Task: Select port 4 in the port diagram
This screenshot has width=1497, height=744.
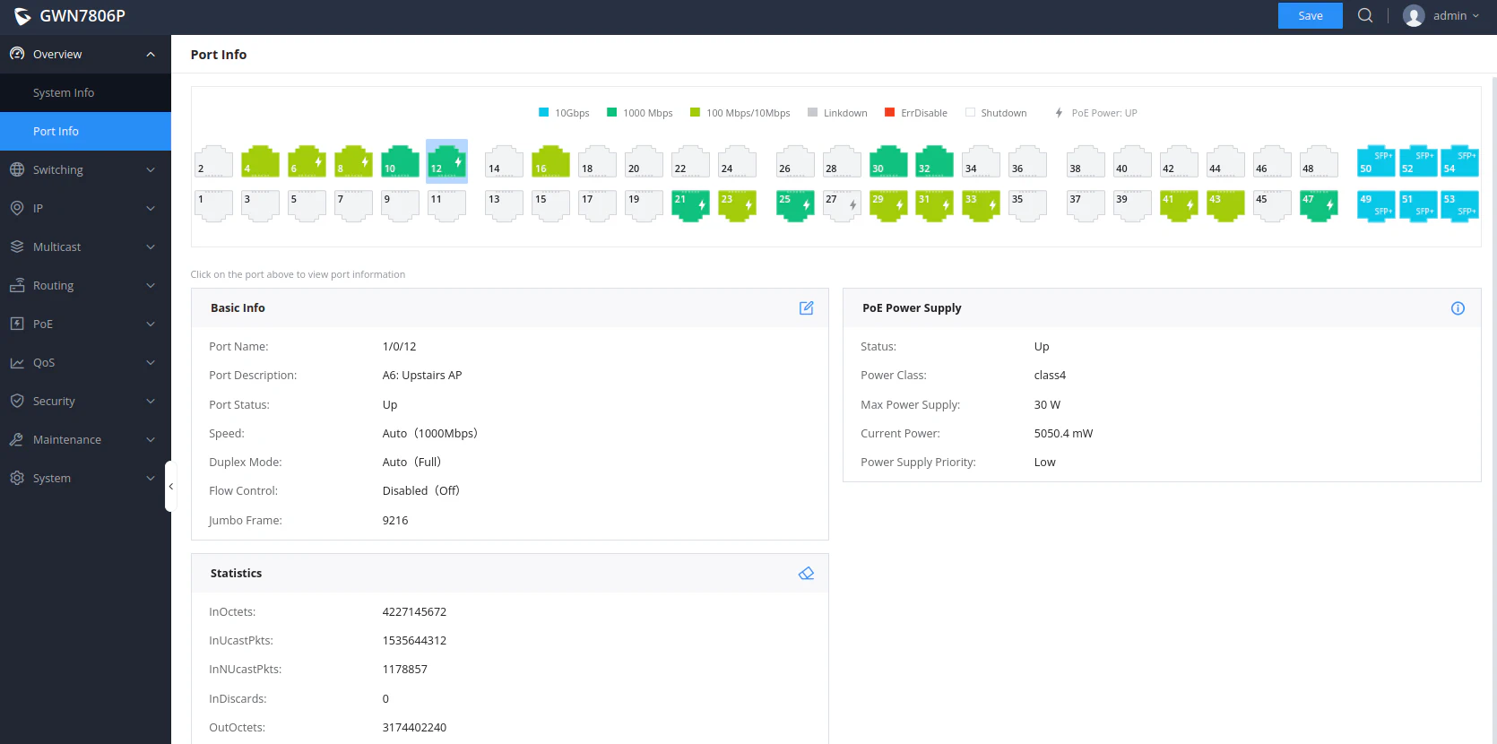Action: (x=260, y=161)
